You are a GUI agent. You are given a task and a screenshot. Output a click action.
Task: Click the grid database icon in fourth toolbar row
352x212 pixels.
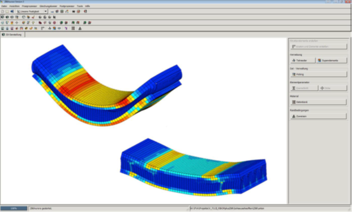(73, 28)
